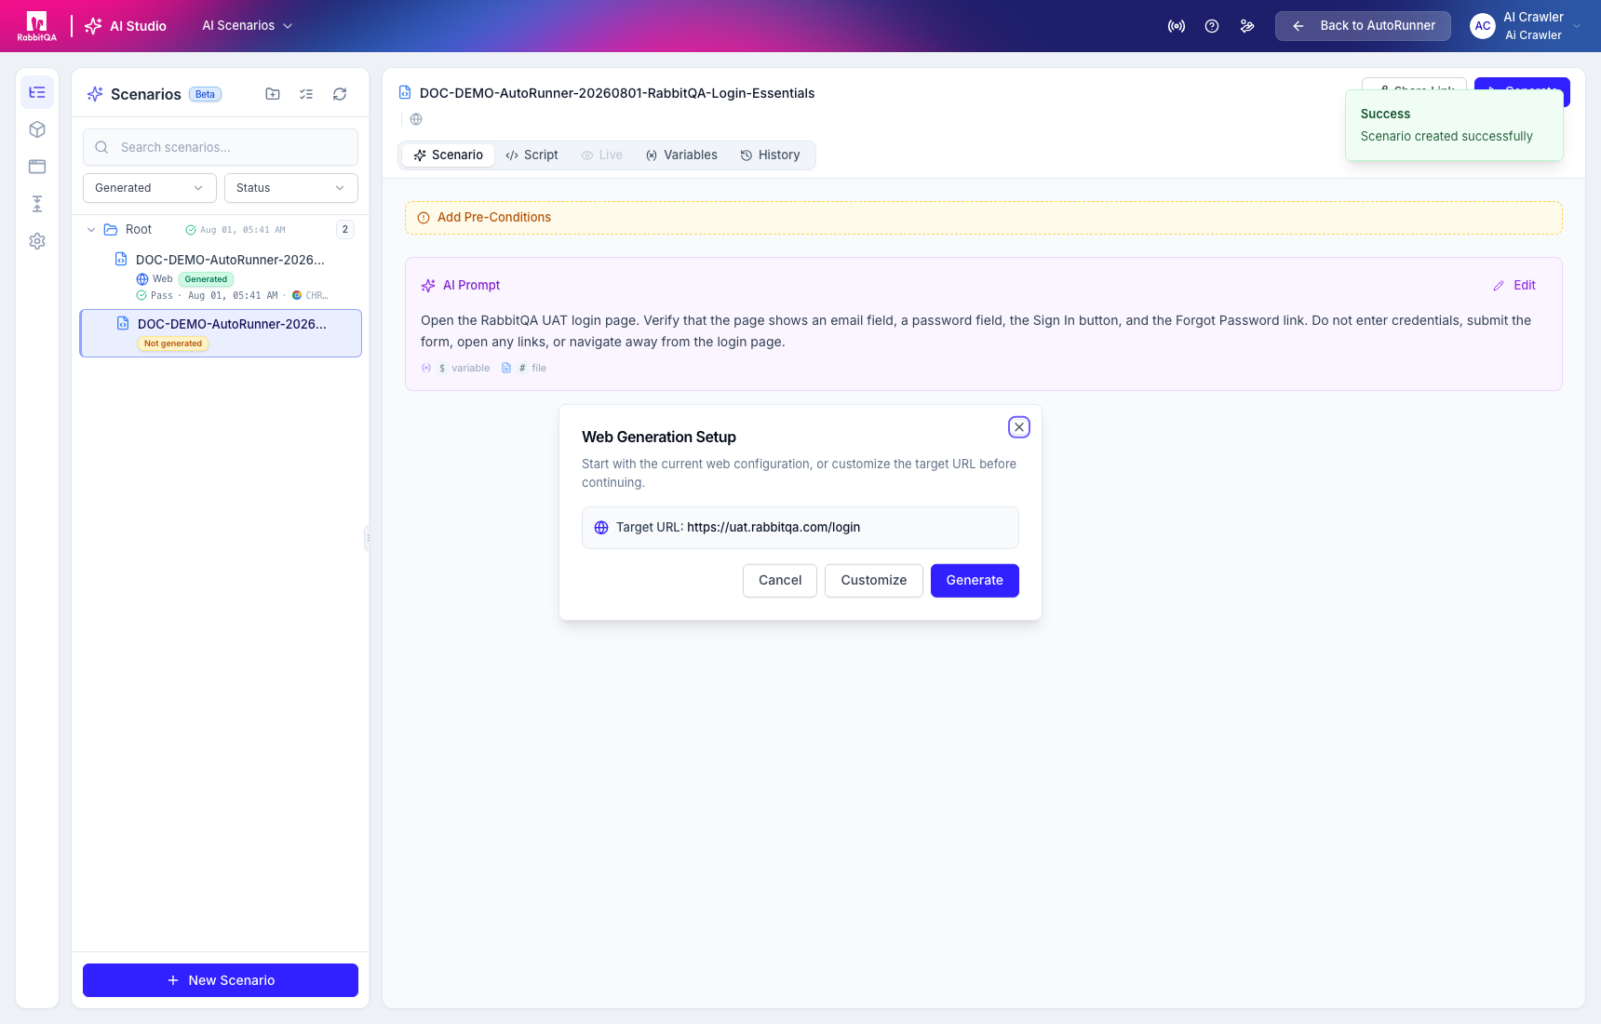Screen dimensions: 1601x1024
Task: Collapse the Root folder chevron
Action: [91, 230]
